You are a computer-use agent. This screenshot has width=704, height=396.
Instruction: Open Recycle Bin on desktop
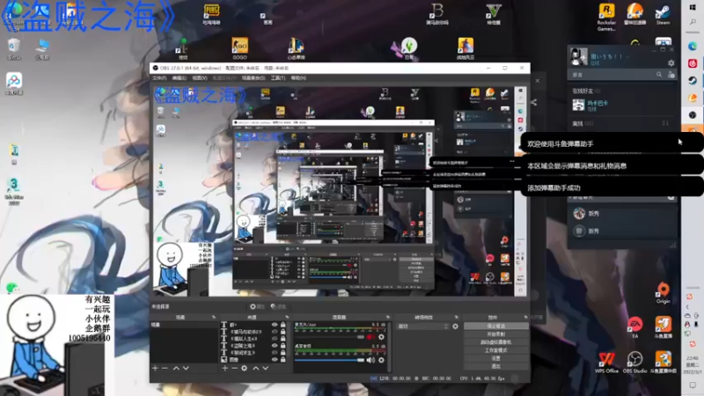point(14,49)
